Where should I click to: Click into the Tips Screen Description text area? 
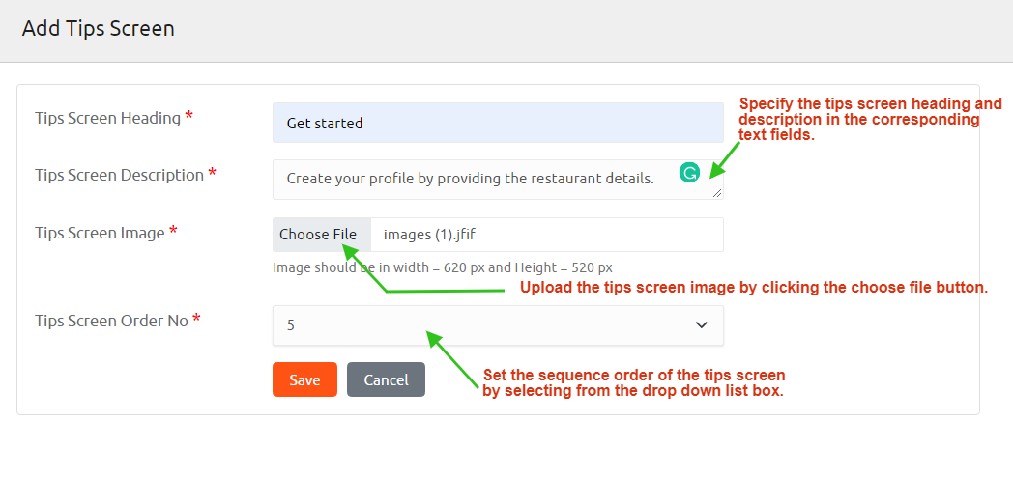(474, 179)
